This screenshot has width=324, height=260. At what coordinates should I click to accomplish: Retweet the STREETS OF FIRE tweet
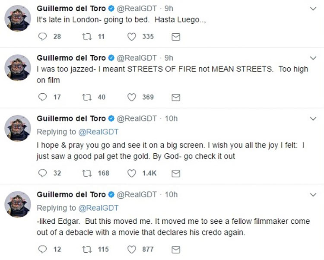pyautogui.click(x=86, y=97)
